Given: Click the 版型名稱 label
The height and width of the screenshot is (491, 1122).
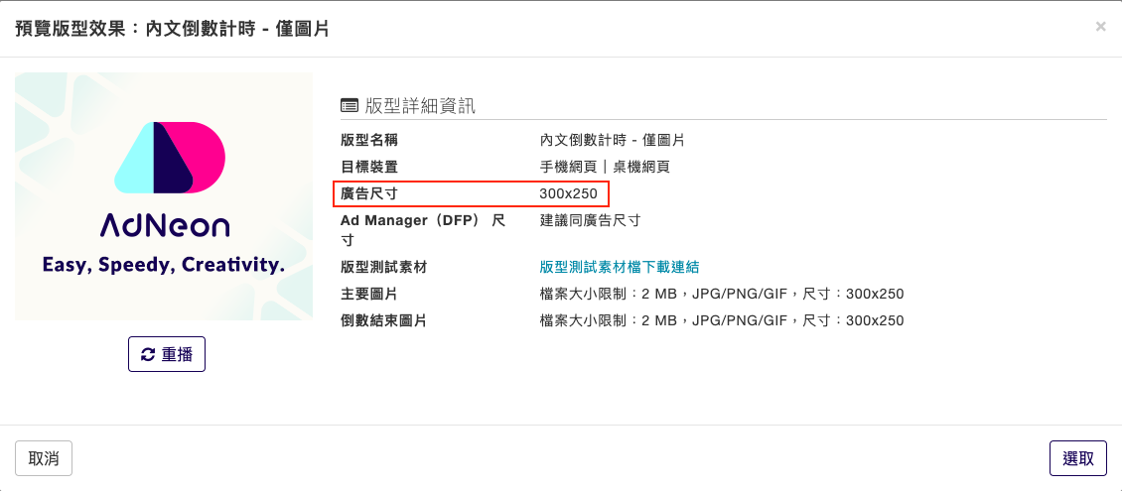Looking at the screenshot, I should pos(369,140).
